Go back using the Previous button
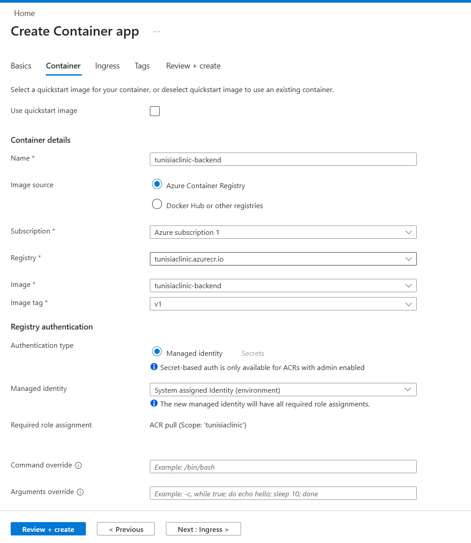This screenshot has height=543, width=471. click(x=125, y=529)
